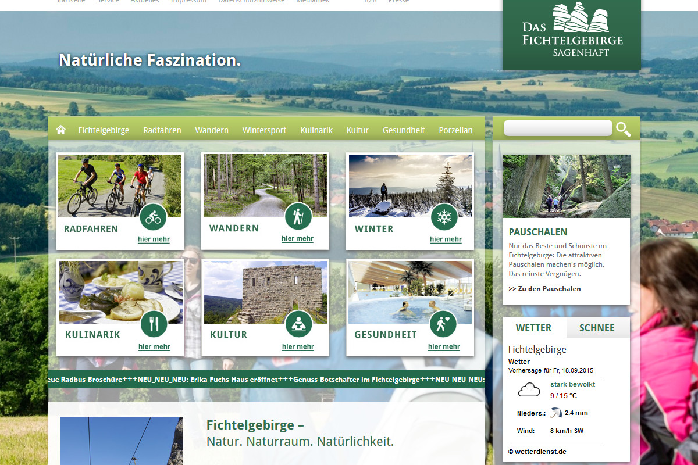Click the snowflake icon on the Winter card
The height and width of the screenshot is (465, 698).
click(444, 217)
